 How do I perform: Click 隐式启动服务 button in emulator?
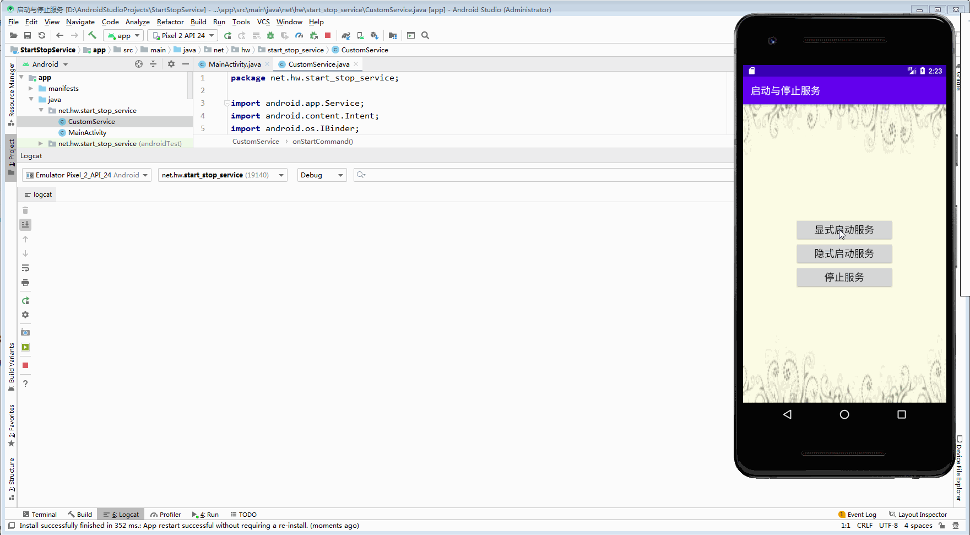tap(844, 253)
